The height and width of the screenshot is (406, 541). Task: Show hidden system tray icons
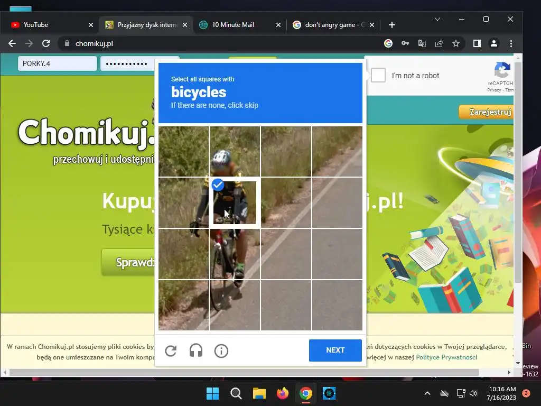pos(427,393)
